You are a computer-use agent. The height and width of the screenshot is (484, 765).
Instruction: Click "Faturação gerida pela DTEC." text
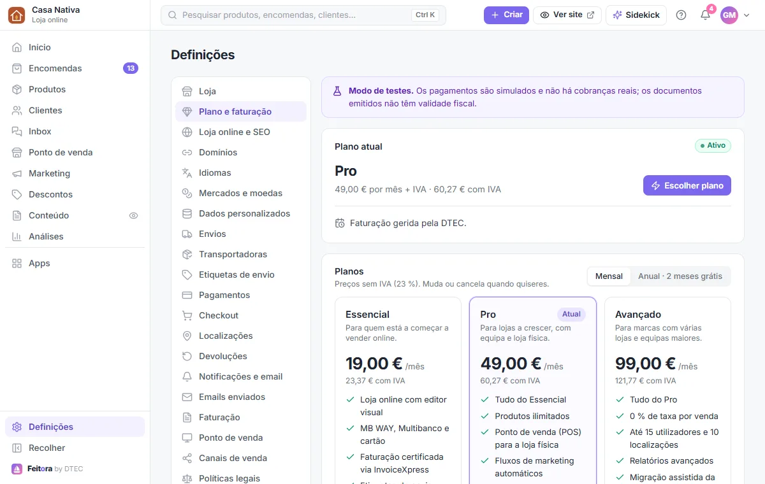[408, 223]
